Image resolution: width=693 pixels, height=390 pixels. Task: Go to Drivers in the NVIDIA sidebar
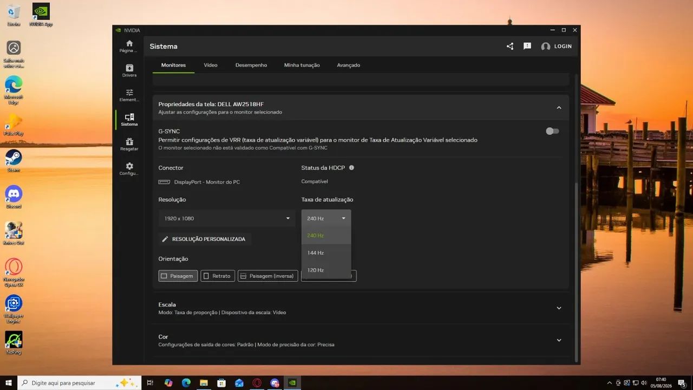click(x=129, y=70)
